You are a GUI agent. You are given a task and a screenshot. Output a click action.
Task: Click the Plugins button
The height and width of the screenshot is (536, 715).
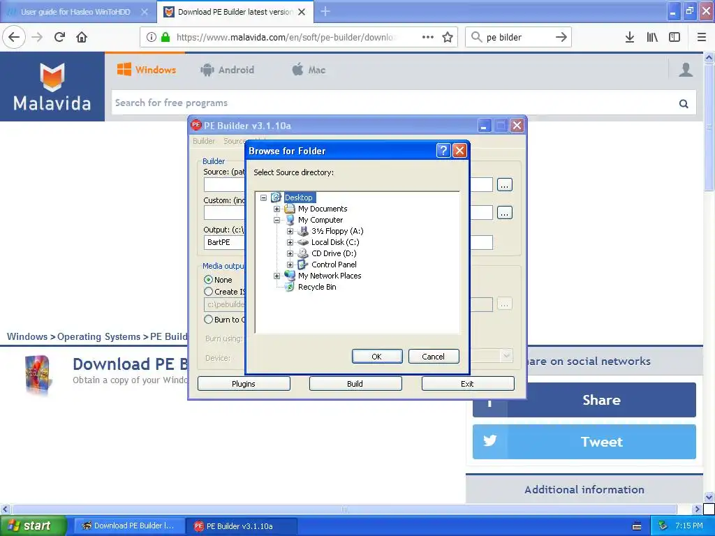(244, 384)
